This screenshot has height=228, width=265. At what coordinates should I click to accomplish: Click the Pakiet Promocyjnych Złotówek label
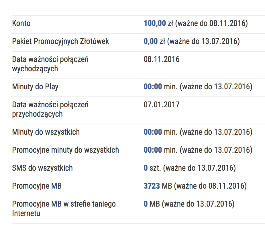pos(60,41)
